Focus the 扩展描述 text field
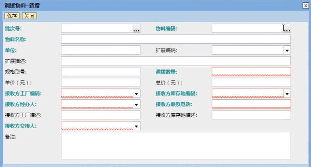Viewport: 311px width, 167px height. click(176, 61)
